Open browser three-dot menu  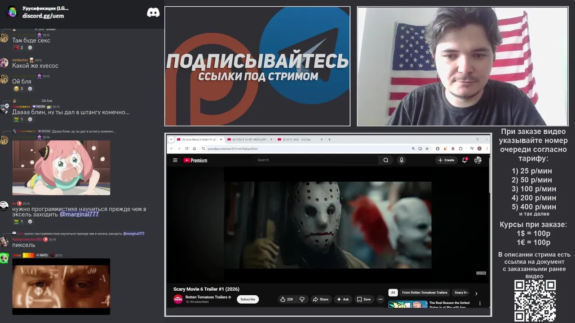pyautogui.click(x=487, y=148)
